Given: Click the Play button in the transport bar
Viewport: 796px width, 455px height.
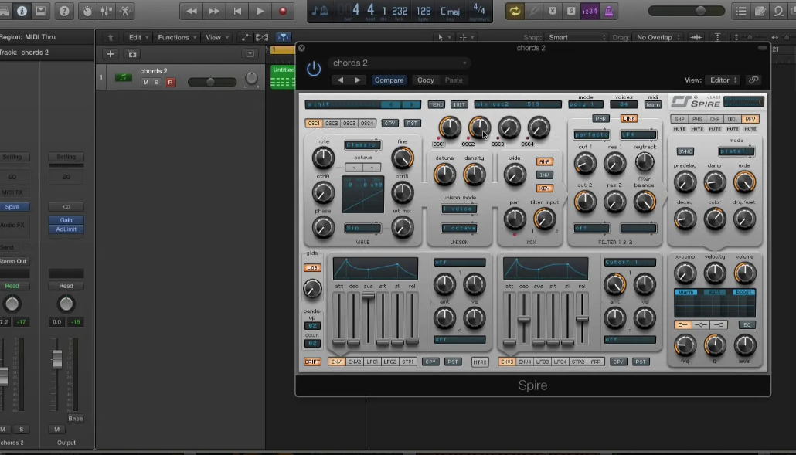Looking at the screenshot, I should click(260, 11).
